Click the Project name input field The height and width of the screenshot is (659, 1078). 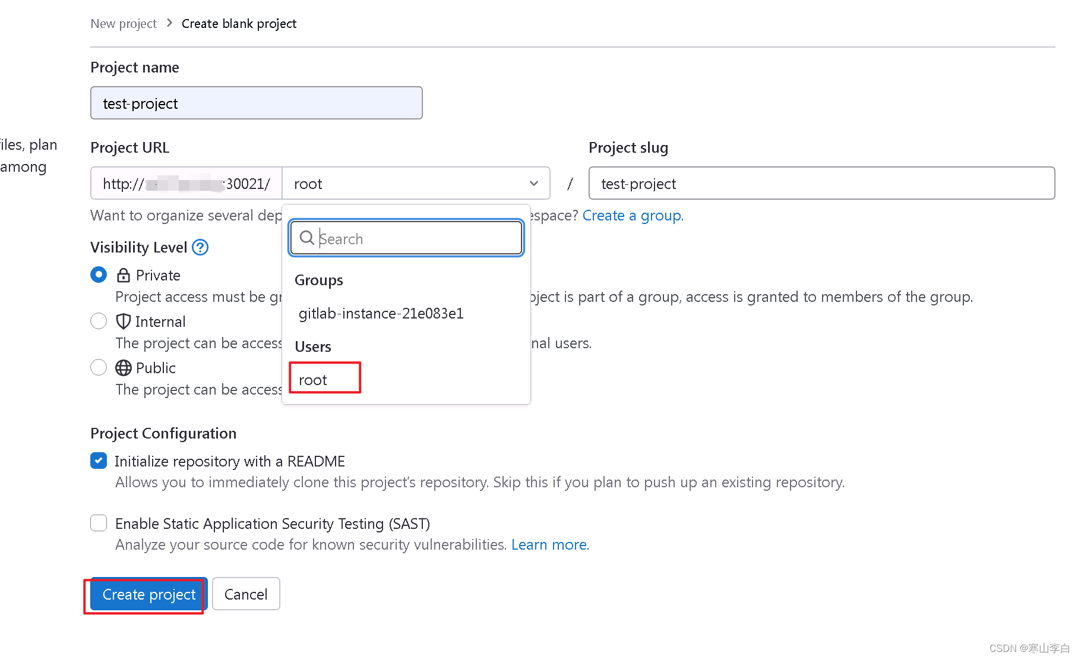[257, 103]
